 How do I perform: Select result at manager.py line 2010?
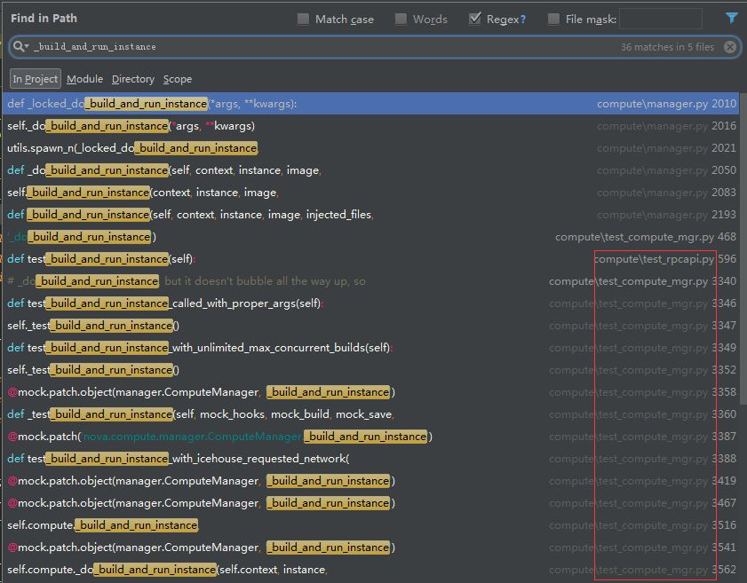click(370, 104)
